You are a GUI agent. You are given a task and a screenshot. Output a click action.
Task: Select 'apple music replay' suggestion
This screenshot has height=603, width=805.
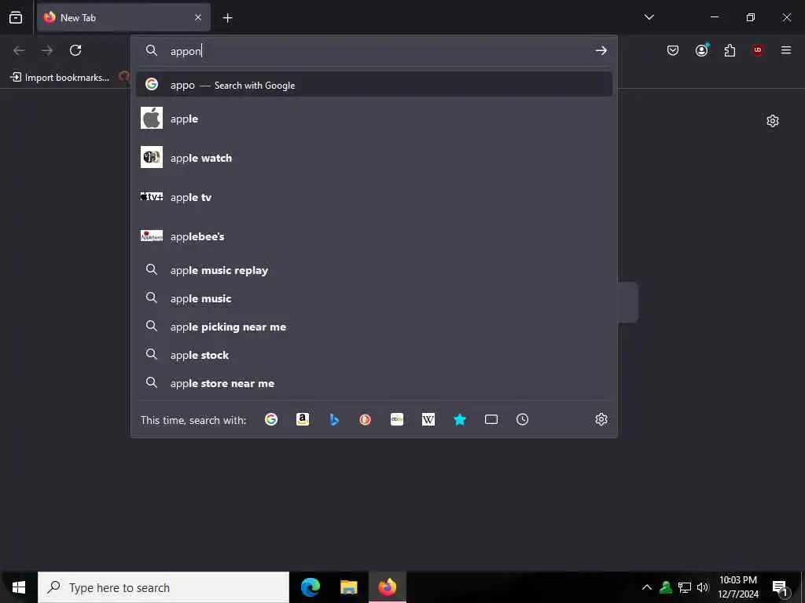373,270
